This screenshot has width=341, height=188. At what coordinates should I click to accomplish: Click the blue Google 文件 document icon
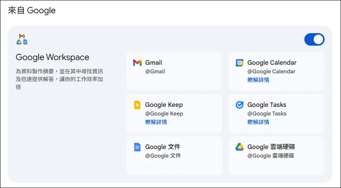[x=137, y=147]
